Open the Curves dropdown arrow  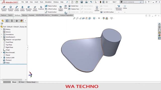pyautogui.click(x=125, y=12)
